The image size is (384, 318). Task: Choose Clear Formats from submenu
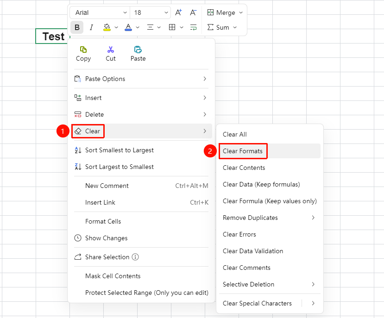(x=270, y=151)
